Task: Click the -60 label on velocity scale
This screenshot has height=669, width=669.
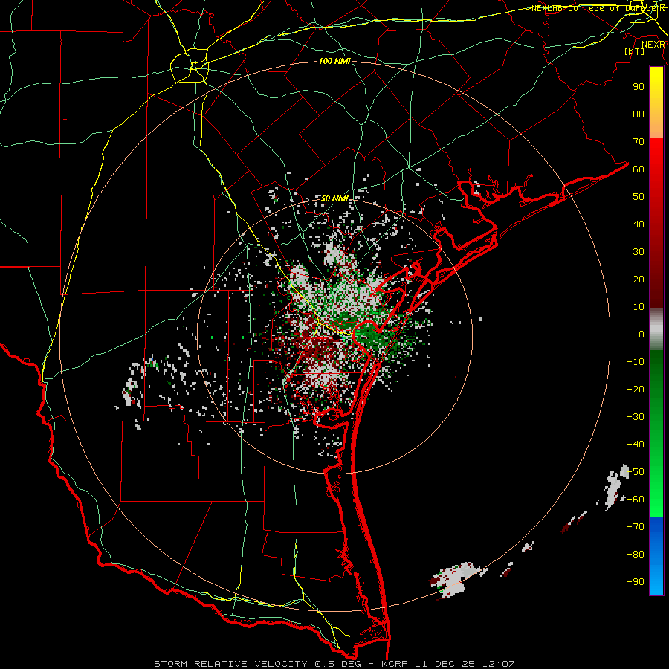Action: [636, 500]
